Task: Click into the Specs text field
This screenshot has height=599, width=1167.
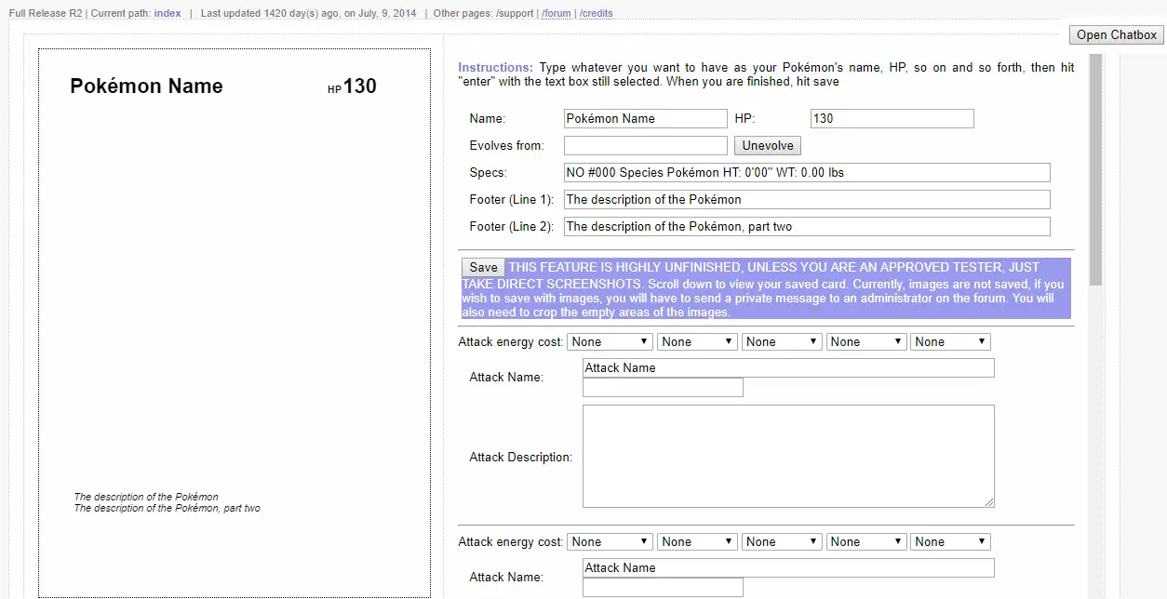Action: click(x=806, y=173)
